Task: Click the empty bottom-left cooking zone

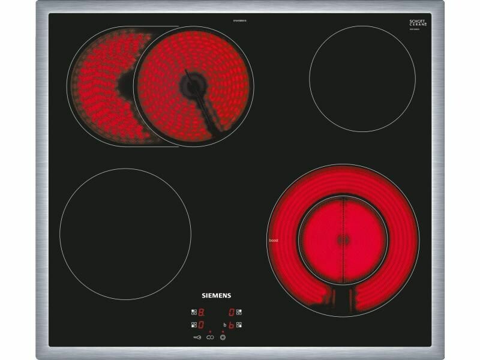Action: pyautogui.click(x=125, y=233)
